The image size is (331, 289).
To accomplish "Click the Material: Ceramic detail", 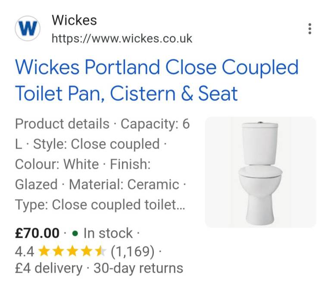I will click(124, 184).
